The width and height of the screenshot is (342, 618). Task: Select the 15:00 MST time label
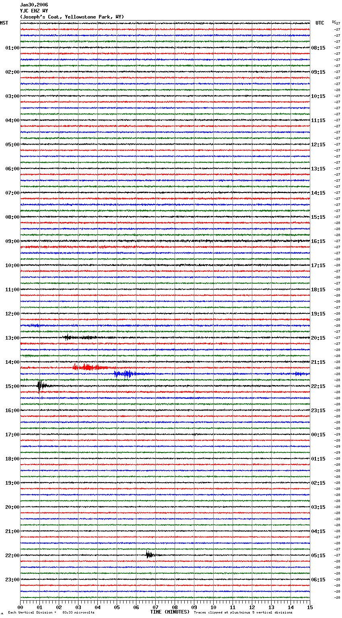(x=12, y=386)
